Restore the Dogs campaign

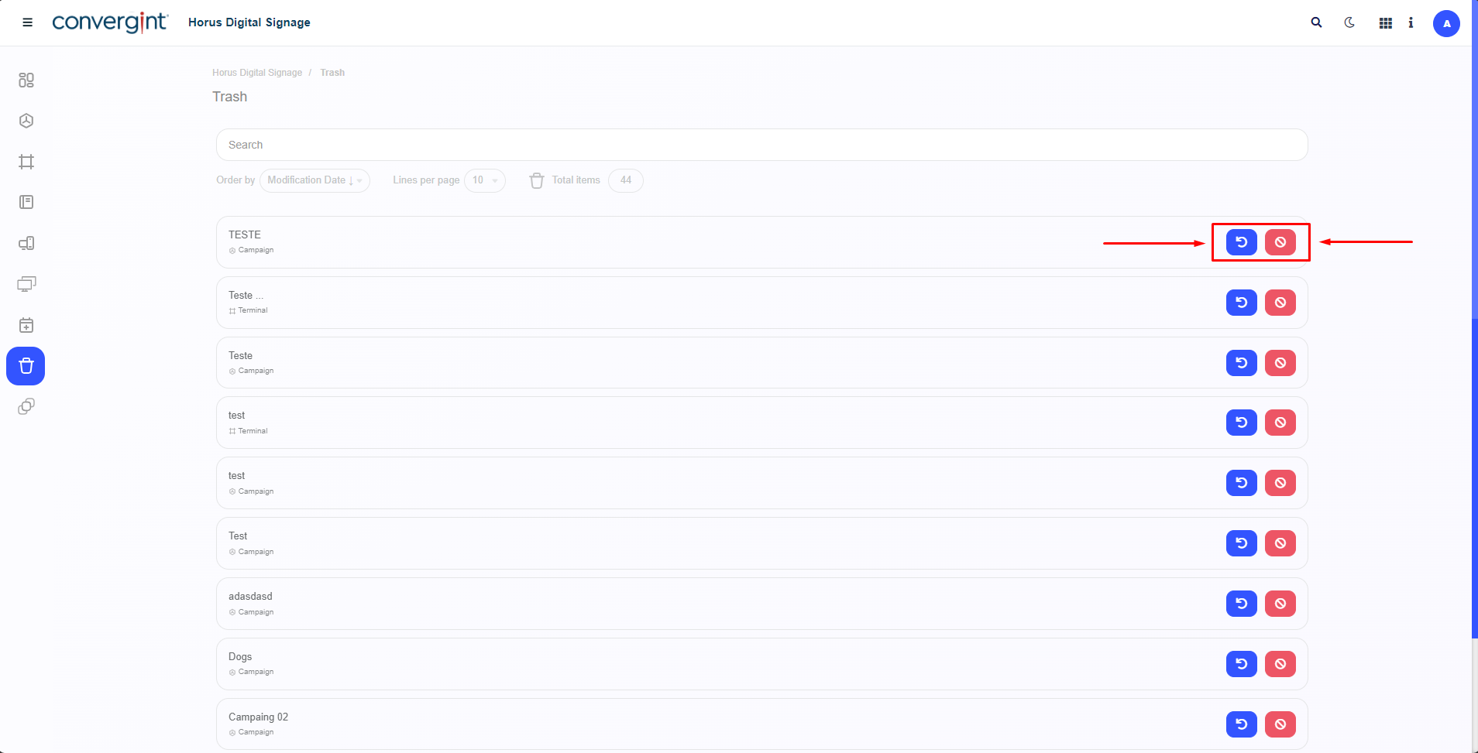click(x=1241, y=664)
